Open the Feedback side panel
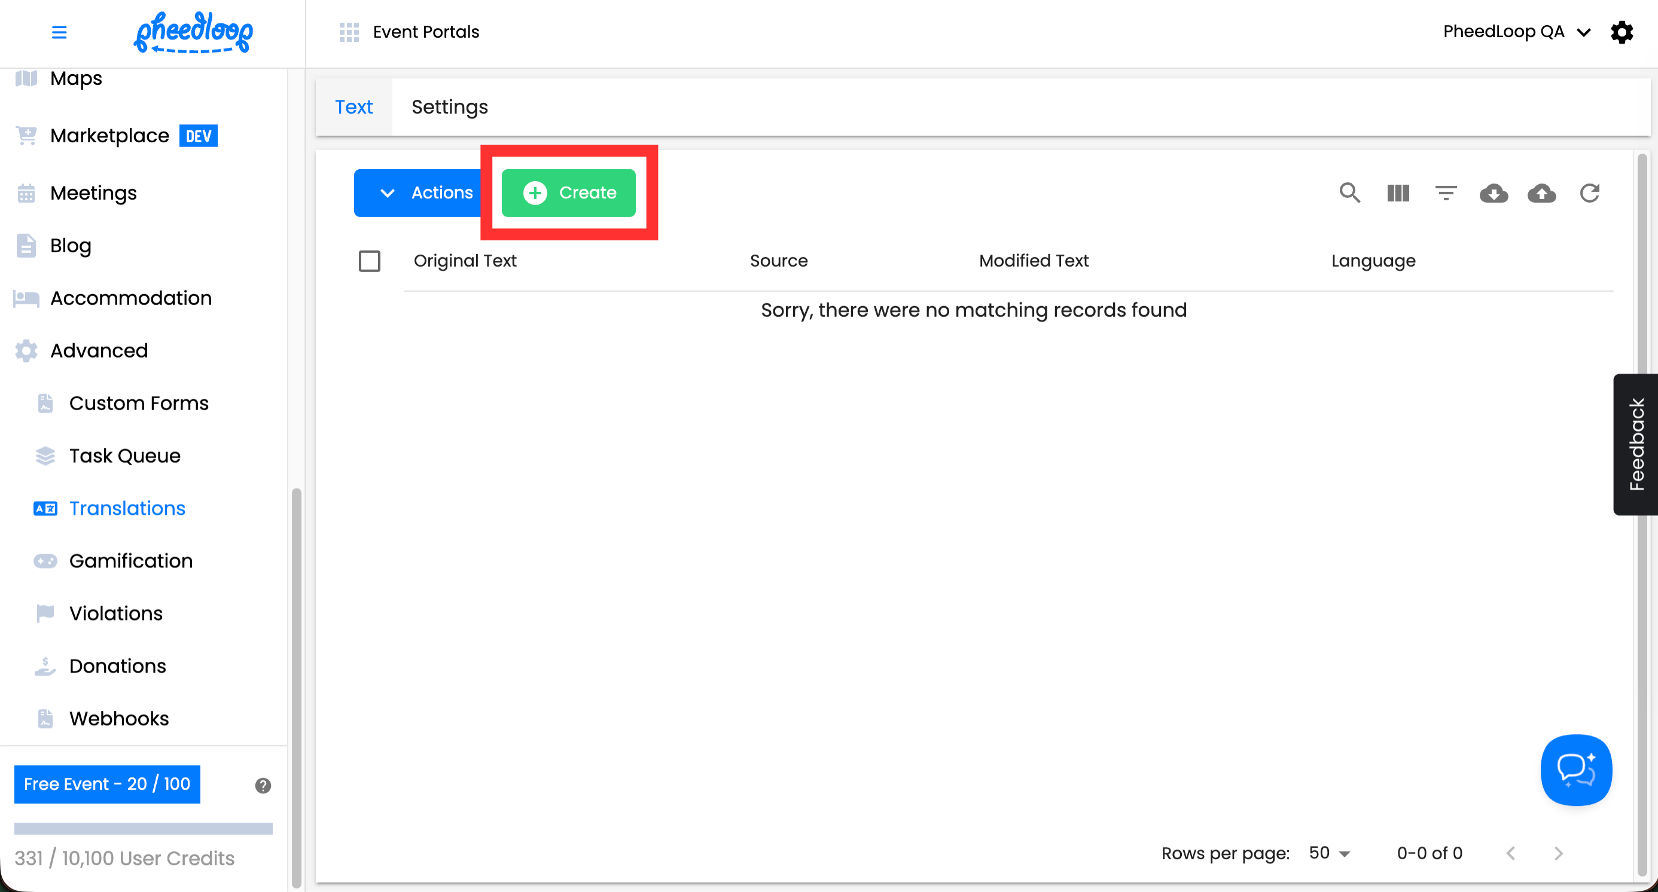The width and height of the screenshot is (1658, 892). point(1635,444)
